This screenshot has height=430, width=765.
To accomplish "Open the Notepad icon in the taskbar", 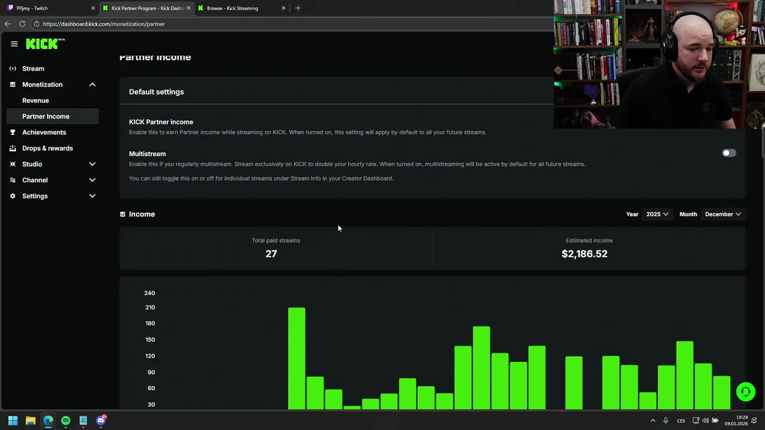I will (x=83, y=420).
